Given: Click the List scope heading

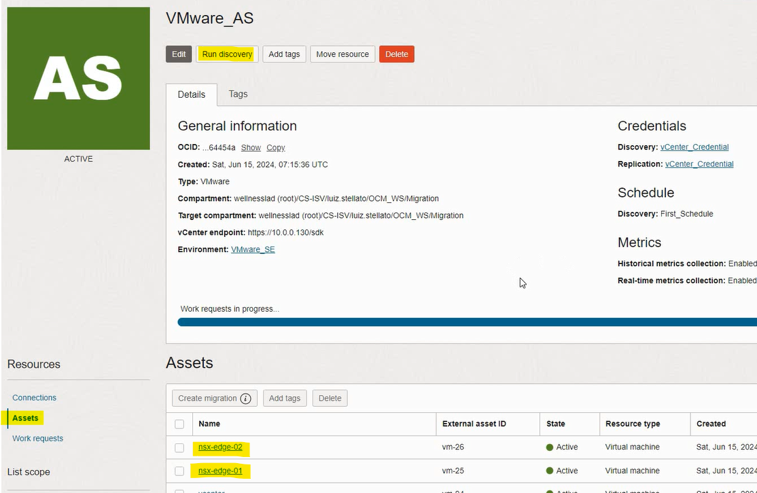Looking at the screenshot, I should 29,472.
